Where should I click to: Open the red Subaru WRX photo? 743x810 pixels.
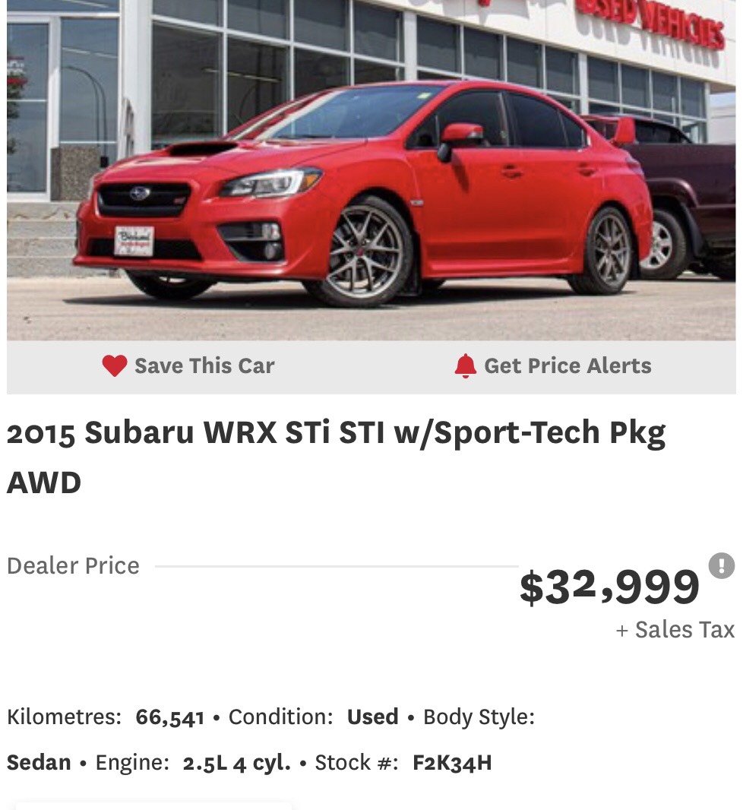[x=371, y=170]
